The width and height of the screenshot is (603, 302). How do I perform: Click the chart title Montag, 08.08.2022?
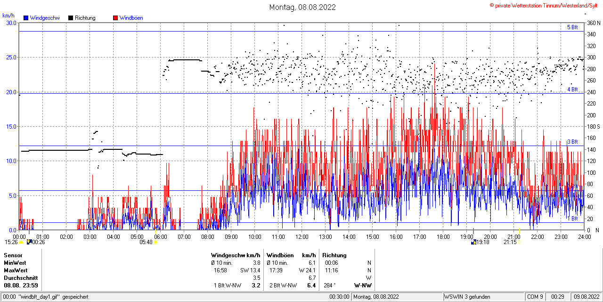[x=302, y=7]
